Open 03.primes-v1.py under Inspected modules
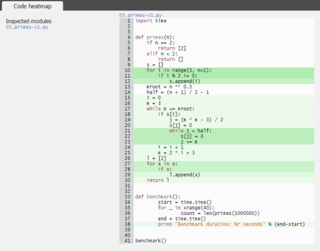The image size is (320, 251). 27,27
